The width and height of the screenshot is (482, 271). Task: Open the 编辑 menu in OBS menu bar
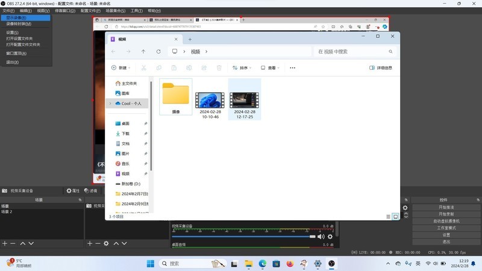tap(26, 11)
